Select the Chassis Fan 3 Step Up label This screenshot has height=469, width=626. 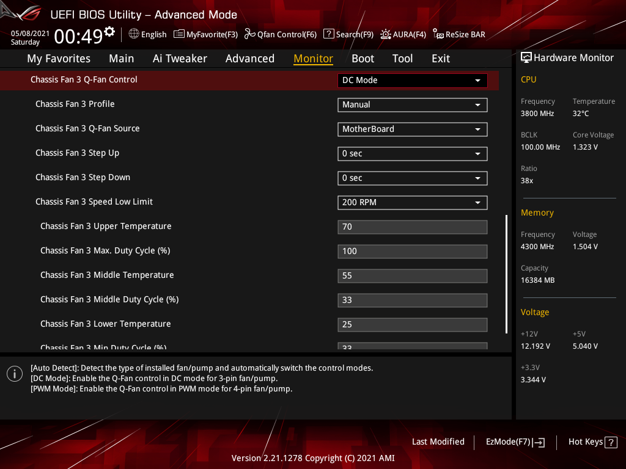[x=78, y=153]
